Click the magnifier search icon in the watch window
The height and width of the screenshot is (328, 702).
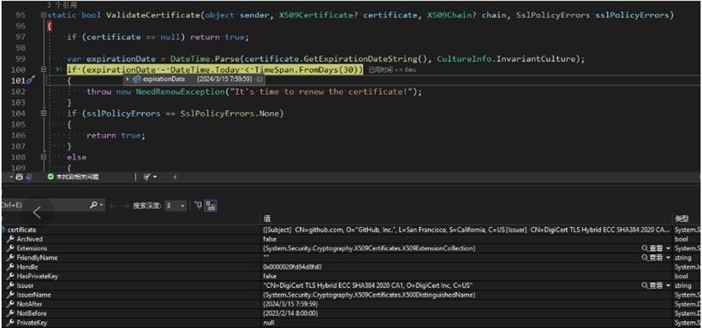(93, 205)
